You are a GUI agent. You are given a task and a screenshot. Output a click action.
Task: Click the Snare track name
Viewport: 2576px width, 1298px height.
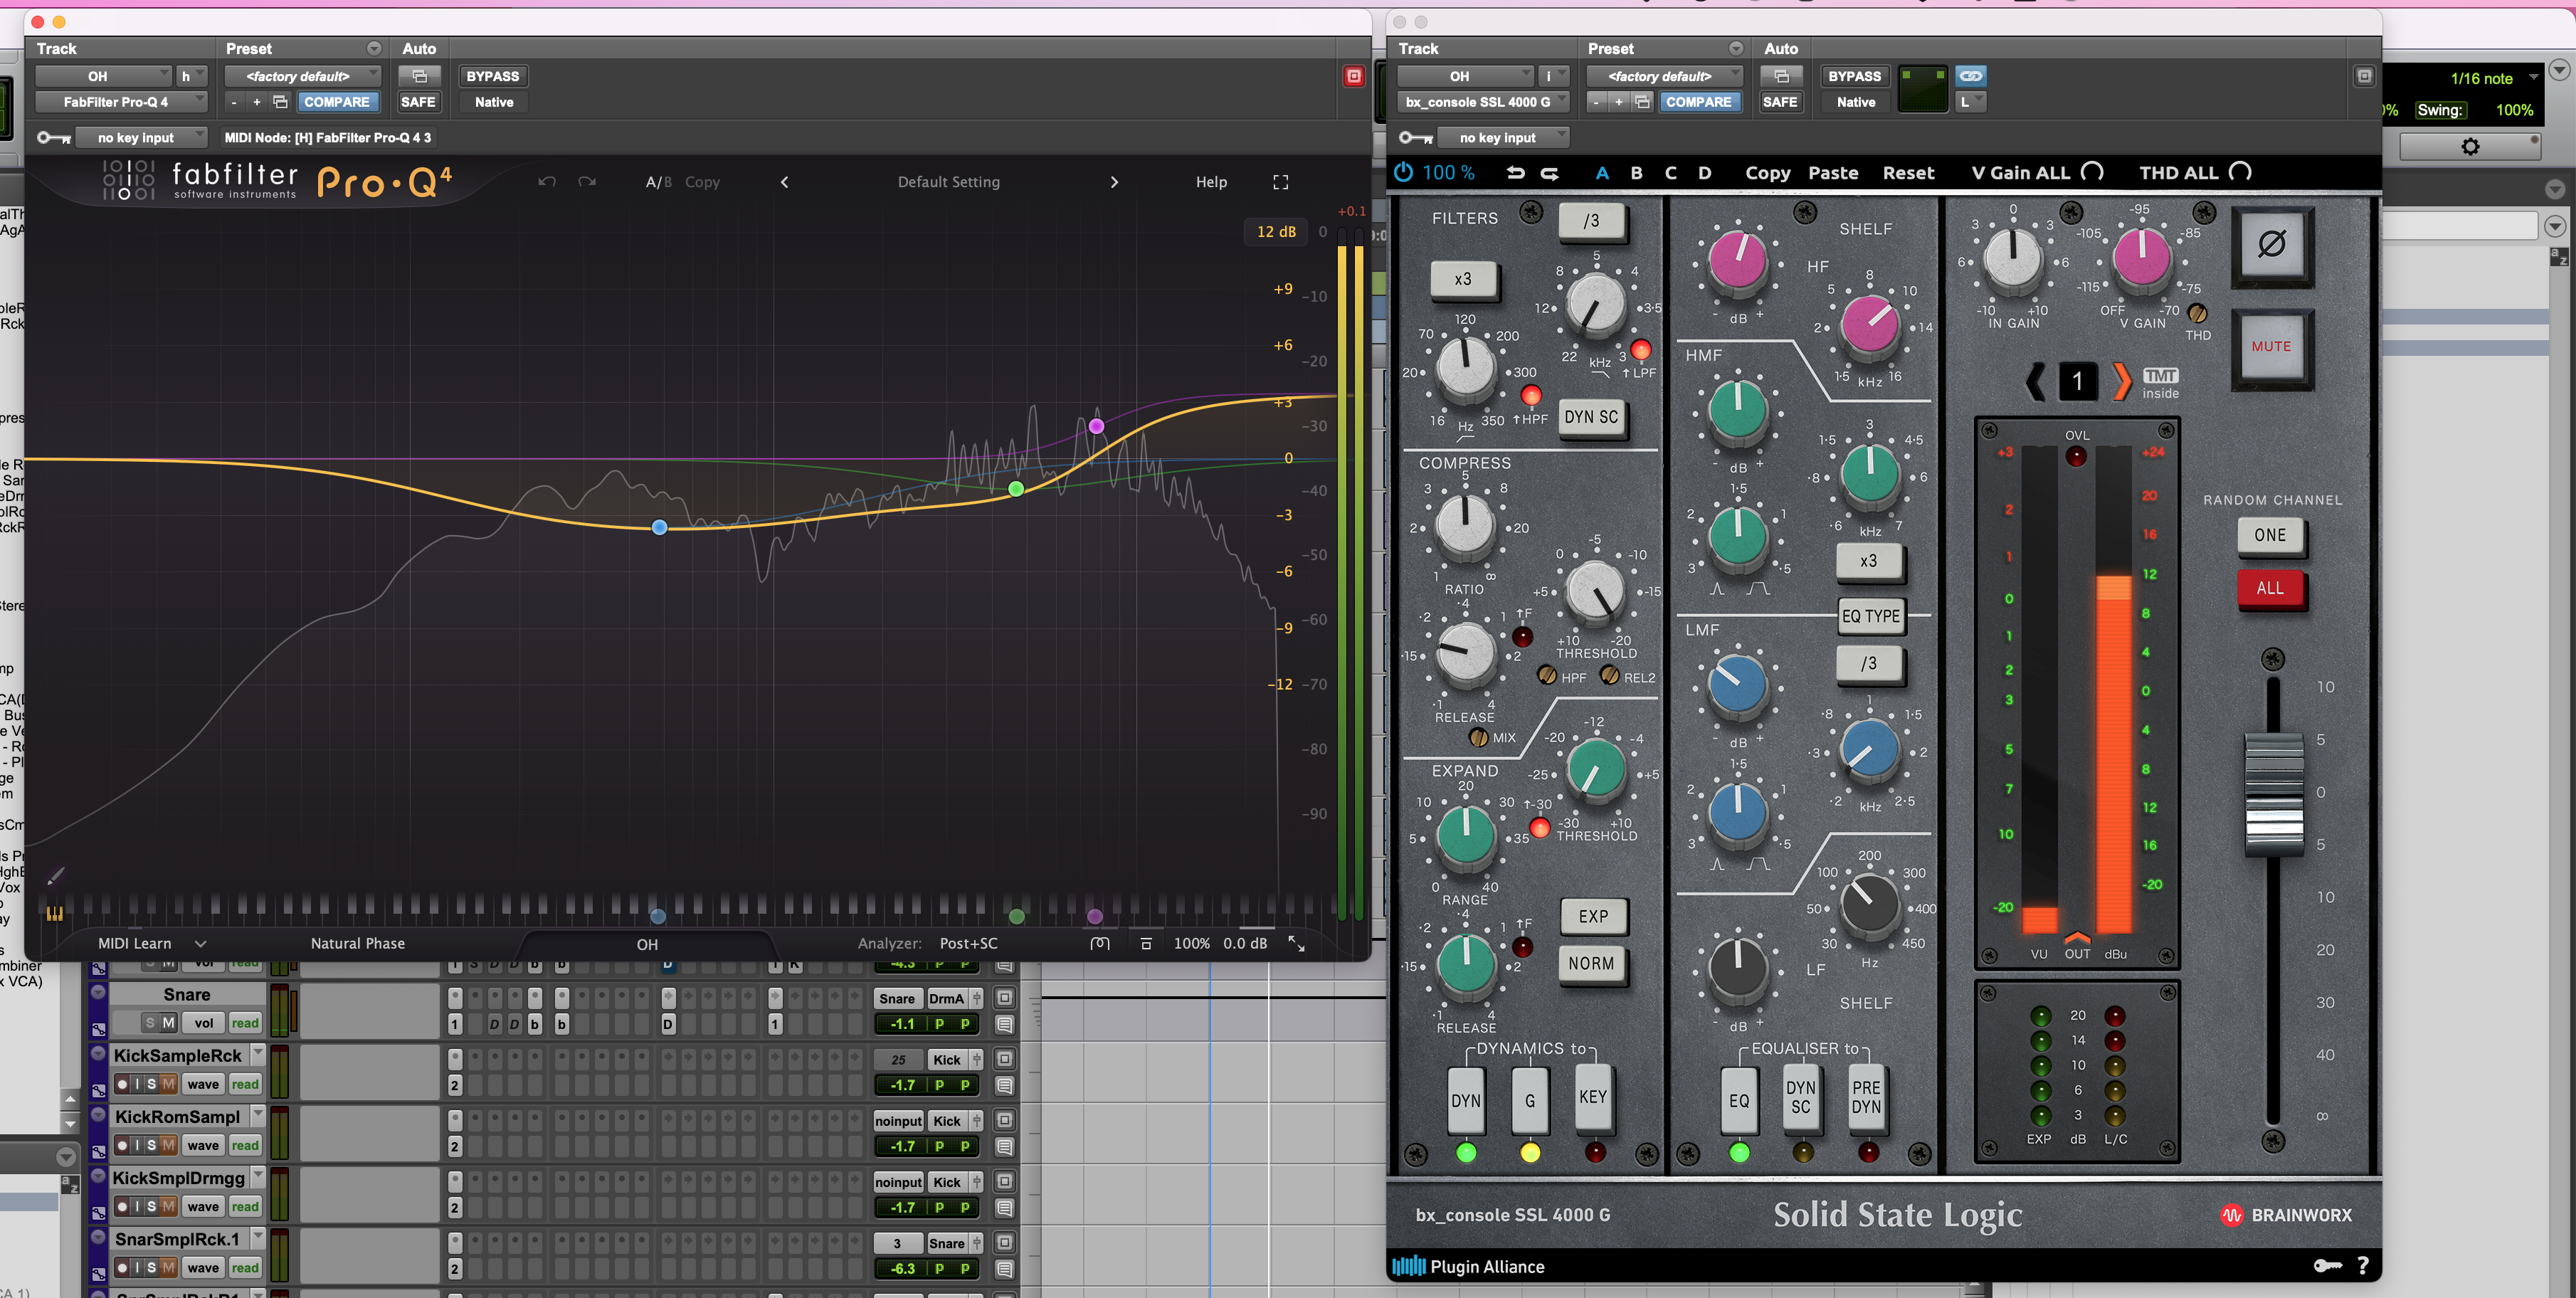(x=187, y=994)
